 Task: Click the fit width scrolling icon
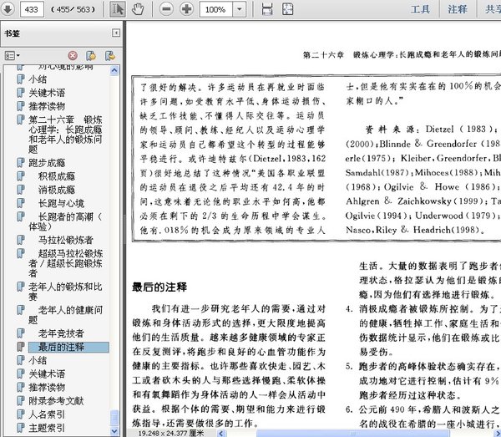click(x=266, y=10)
